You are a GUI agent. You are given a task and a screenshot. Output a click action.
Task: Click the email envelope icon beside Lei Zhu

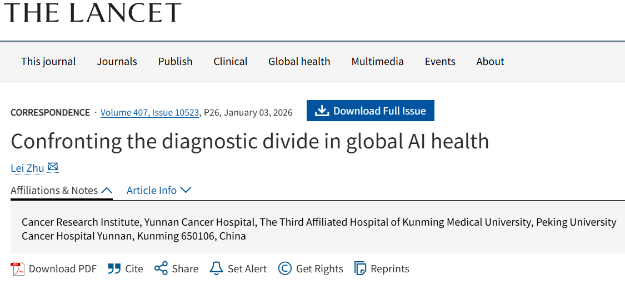point(53,167)
